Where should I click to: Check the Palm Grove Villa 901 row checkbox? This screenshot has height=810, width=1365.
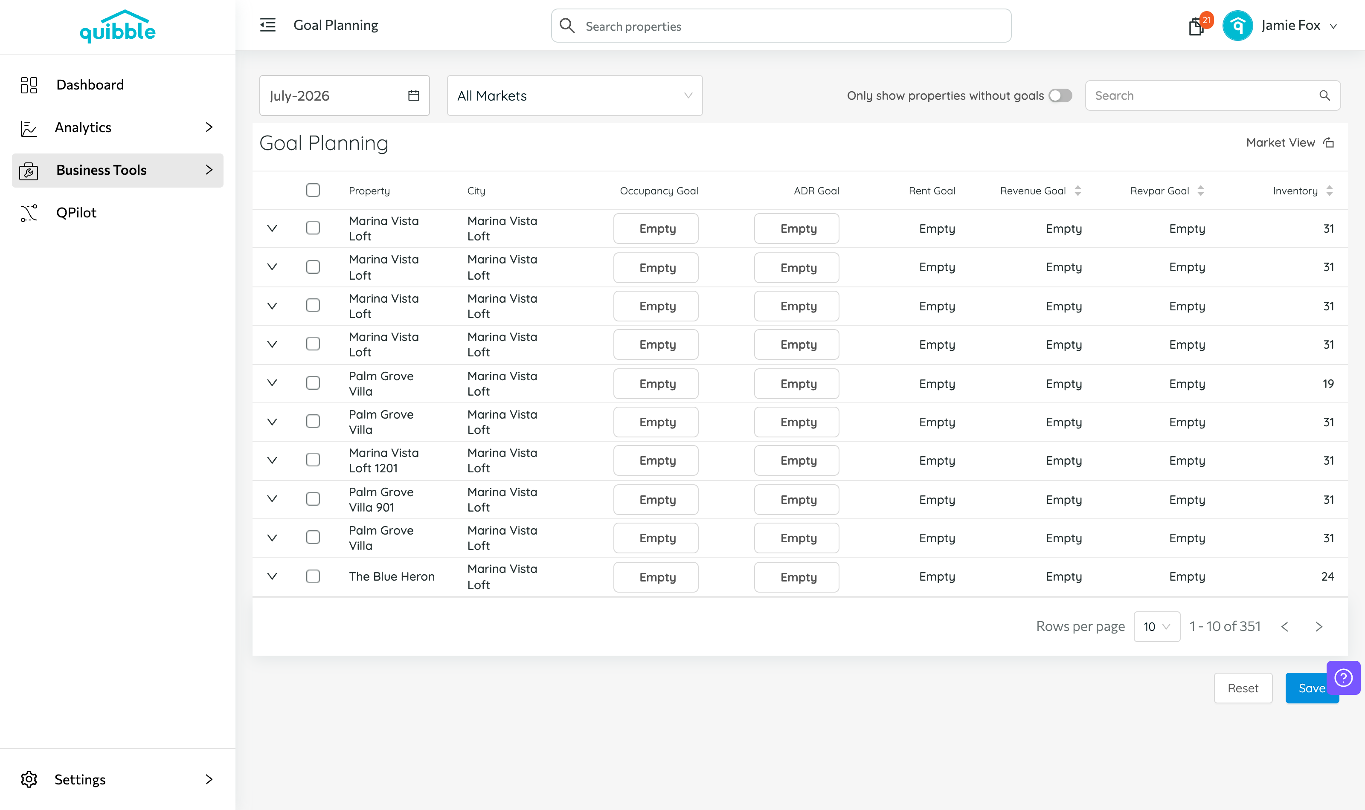[313, 498]
